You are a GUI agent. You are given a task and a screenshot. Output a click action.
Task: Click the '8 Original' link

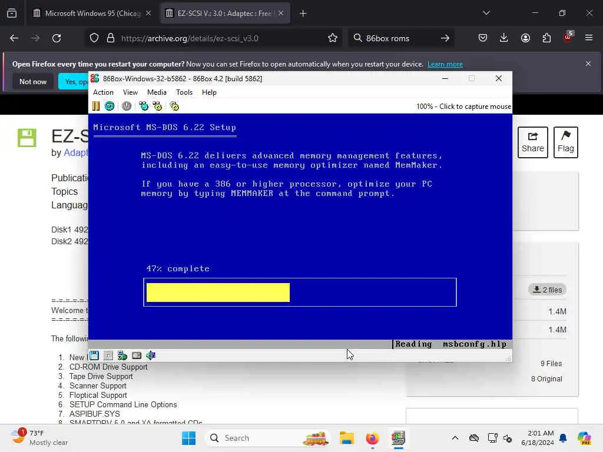tap(546, 379)
